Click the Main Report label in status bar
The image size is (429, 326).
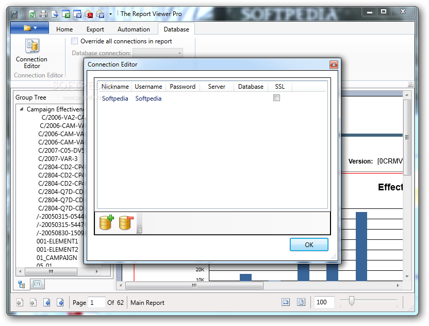point(147,303)
